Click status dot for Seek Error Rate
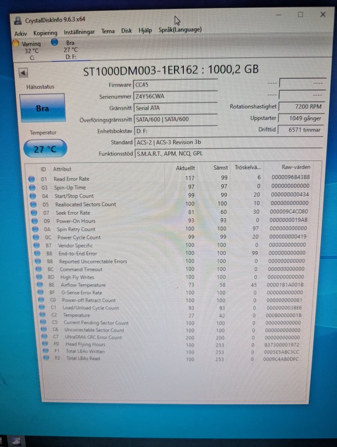Screen dimensions: 337x447 click(34, 213)
